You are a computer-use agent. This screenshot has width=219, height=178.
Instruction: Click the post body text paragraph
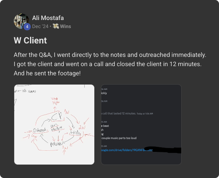pyautogui.click(x=110, y=64)
